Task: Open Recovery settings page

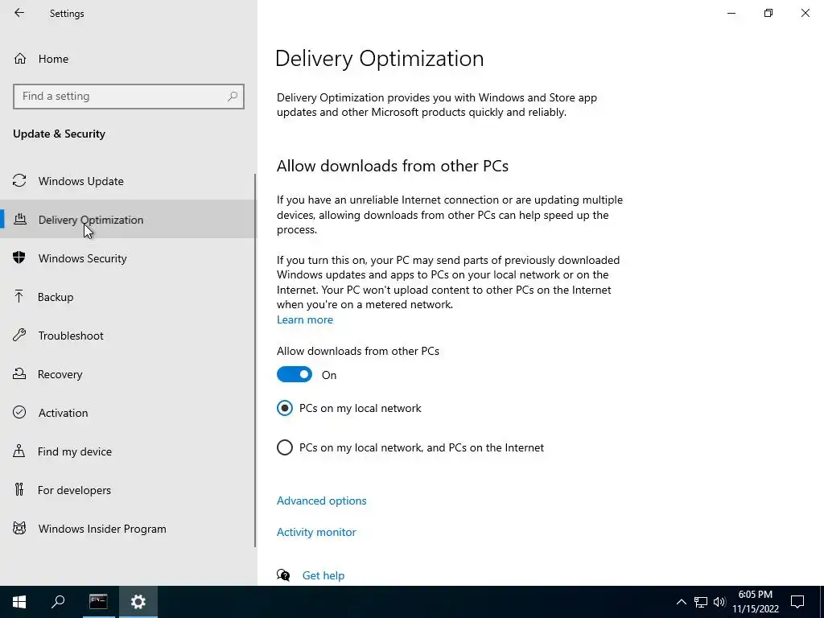Action: click(x=127, y=373)
